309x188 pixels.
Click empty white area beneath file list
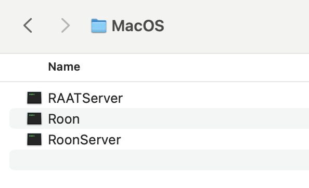[154, 179]
